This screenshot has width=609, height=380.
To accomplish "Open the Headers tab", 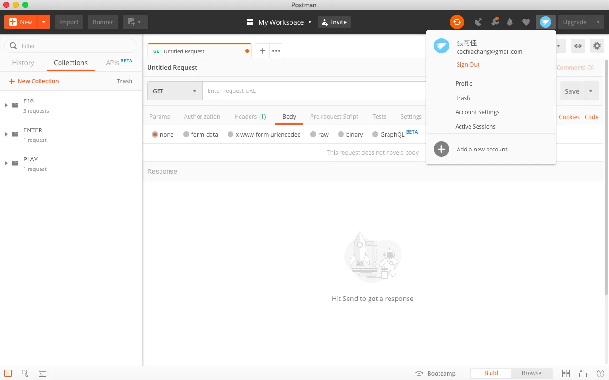I will (250, 116).
